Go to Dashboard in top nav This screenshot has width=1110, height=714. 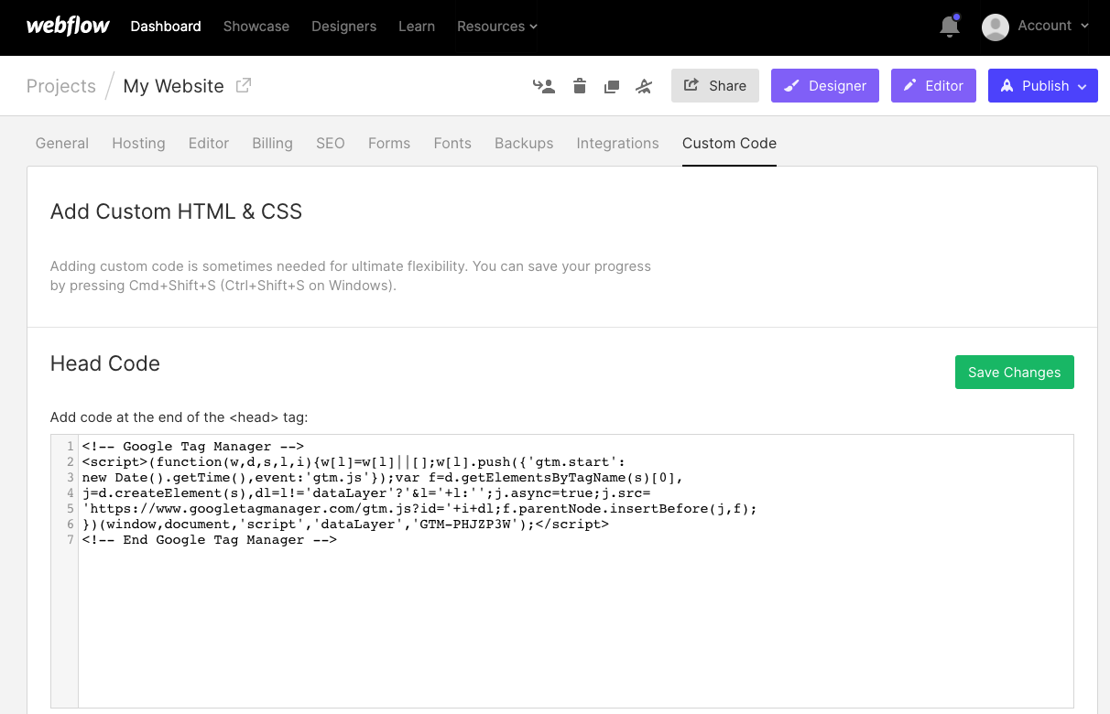166,27
